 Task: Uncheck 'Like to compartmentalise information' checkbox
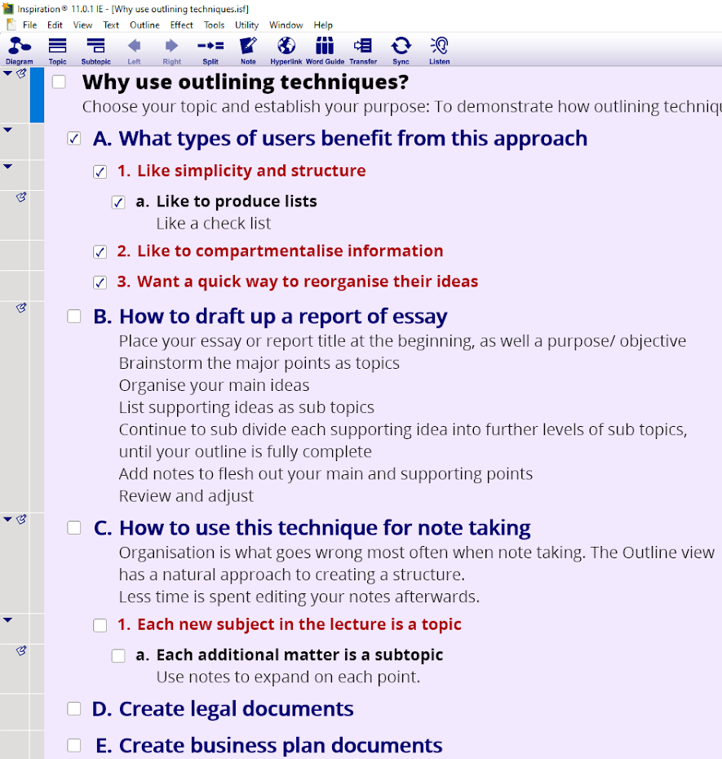coord(100,251)
